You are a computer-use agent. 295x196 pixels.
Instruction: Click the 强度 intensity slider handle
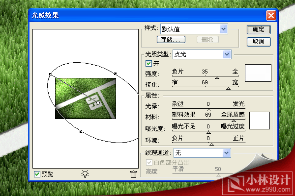tap(217, 77)
